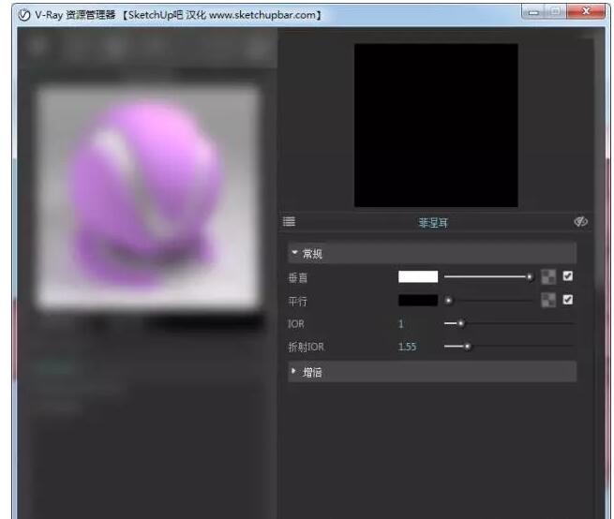Uncheck the 垂直 texture checkbox
The image size is (614, 519).
click(568, 276)
